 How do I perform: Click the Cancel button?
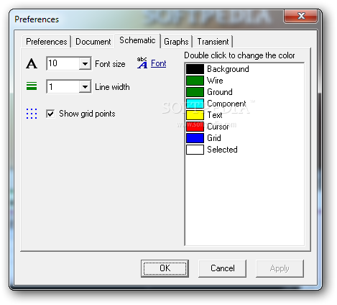(x=223, y=268)
